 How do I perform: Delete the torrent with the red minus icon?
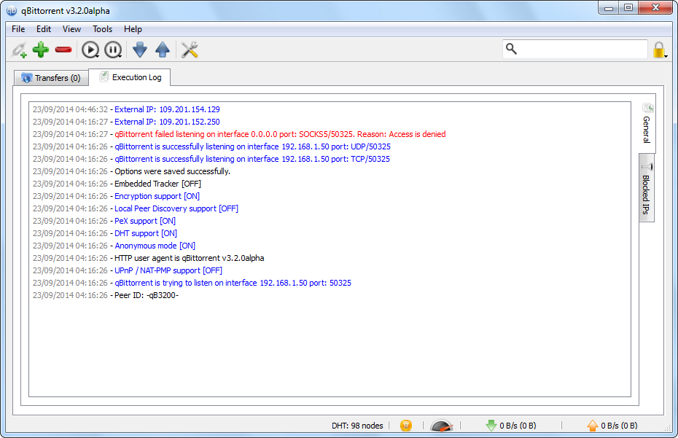(63, 50)
